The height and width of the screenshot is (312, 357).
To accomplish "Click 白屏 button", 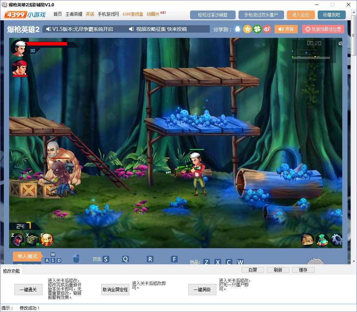I will (x=253, y=270).
